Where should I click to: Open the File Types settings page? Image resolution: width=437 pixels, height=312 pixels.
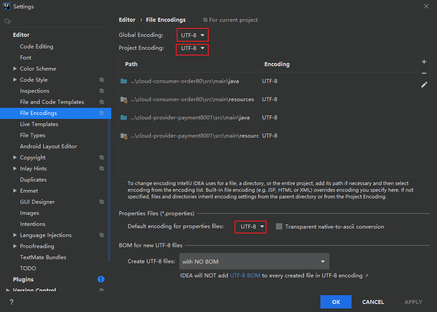(x=32, y=135)
